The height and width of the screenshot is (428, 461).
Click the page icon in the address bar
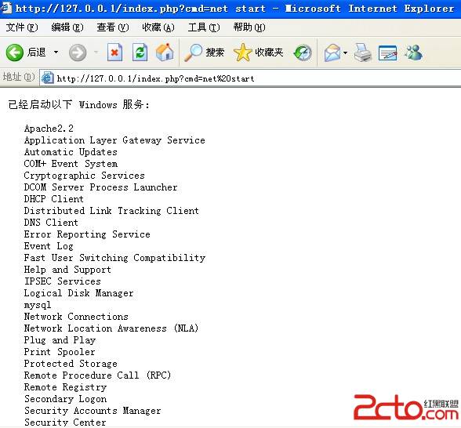47,78
